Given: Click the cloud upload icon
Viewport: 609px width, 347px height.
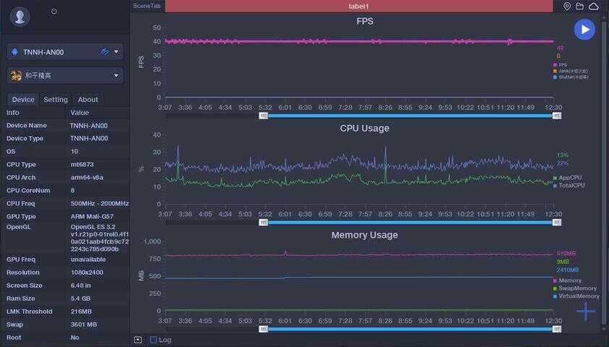Looking at the screenshot, I should coord(594,6).
